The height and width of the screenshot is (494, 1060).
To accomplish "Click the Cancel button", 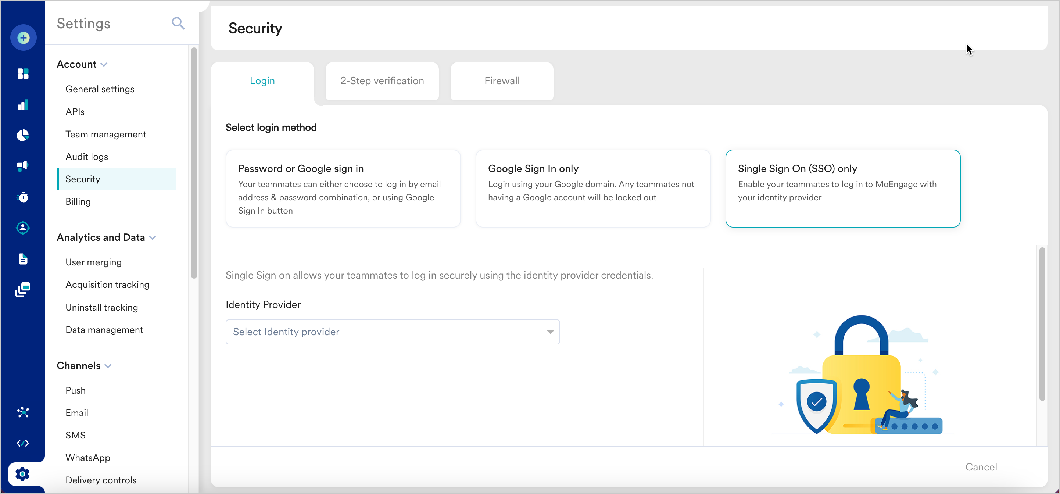I will tap(981, 467).
